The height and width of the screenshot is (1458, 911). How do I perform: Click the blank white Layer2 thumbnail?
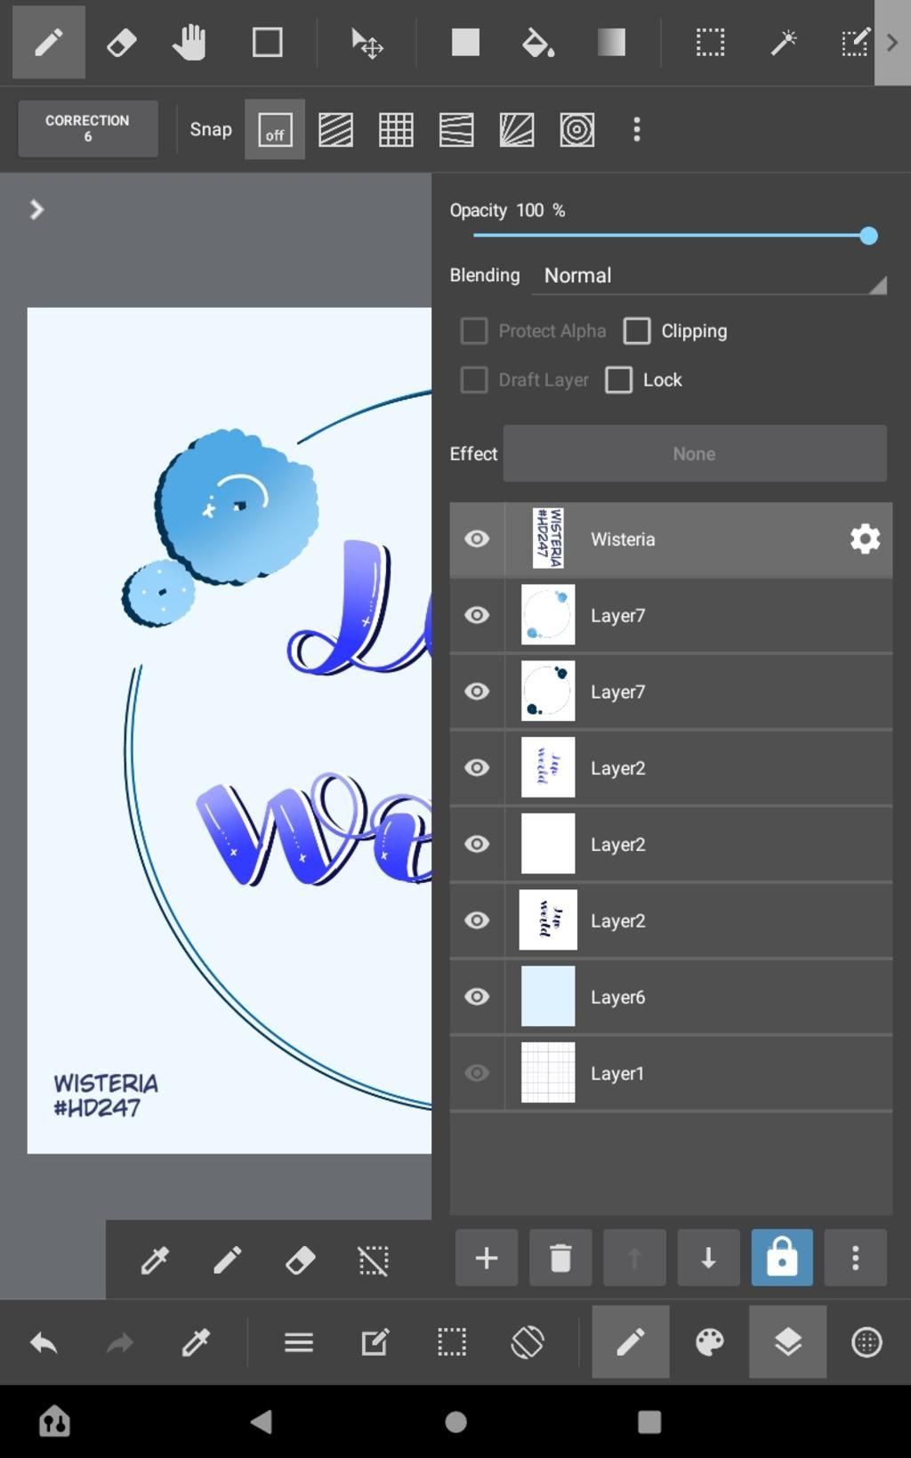(x=548, y=844)
